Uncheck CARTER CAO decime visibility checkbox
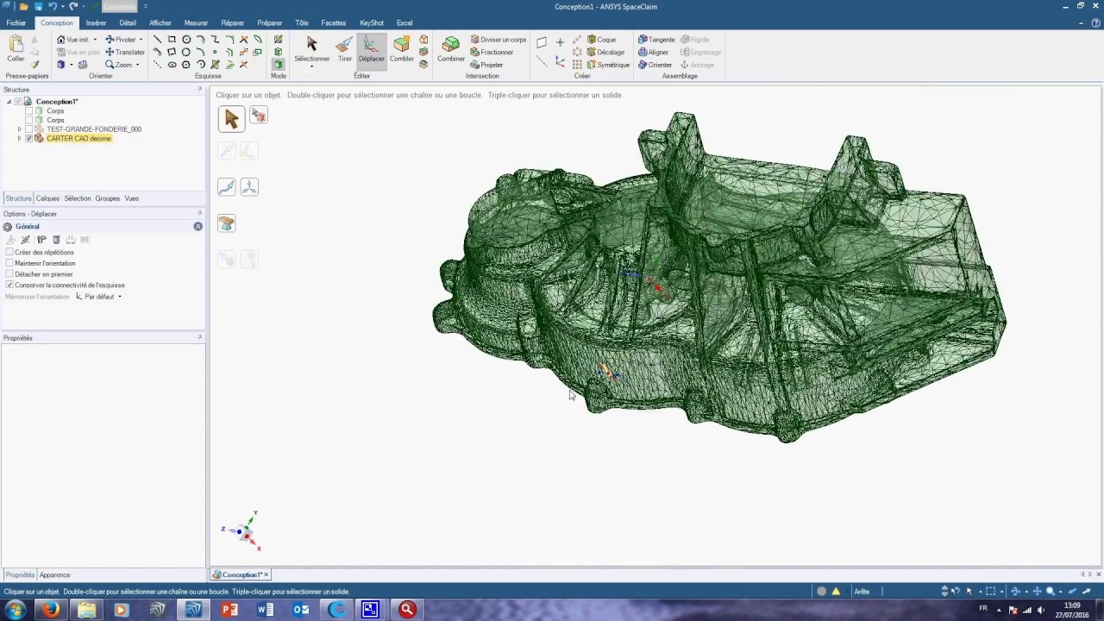Screen dimensions: 1104x621 click(x=28, y=138)
